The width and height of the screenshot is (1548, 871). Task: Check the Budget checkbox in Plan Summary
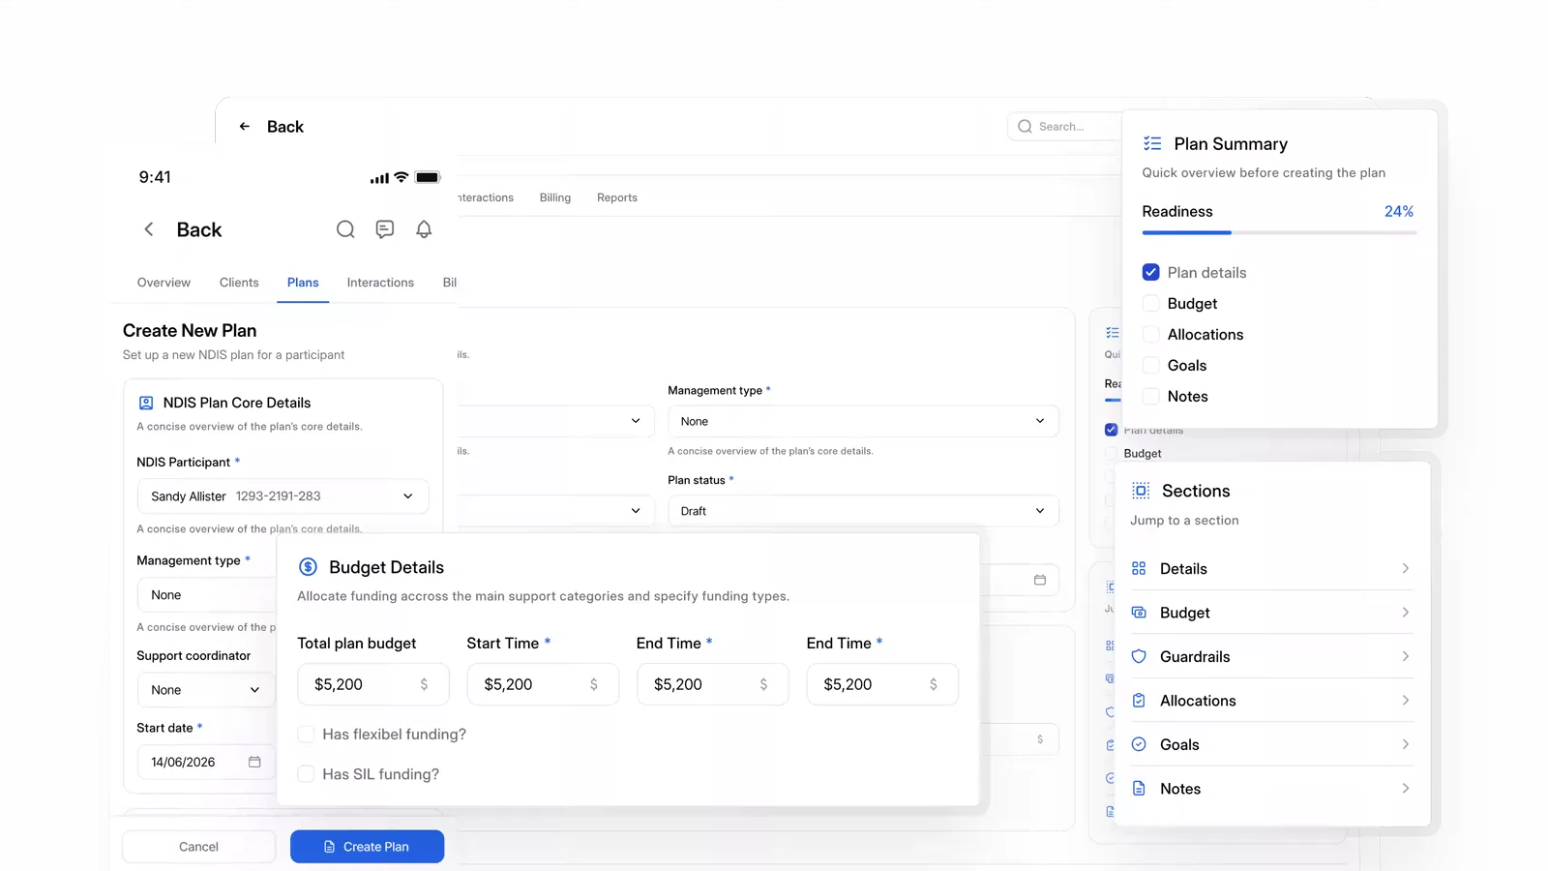tap(1150, 303)
